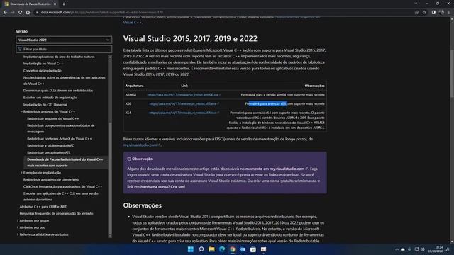This screenshot has height=255, width=454.
Task: Collapse the Redistribuir arquivos do Visual C++ node
Action: coord(21,111)
